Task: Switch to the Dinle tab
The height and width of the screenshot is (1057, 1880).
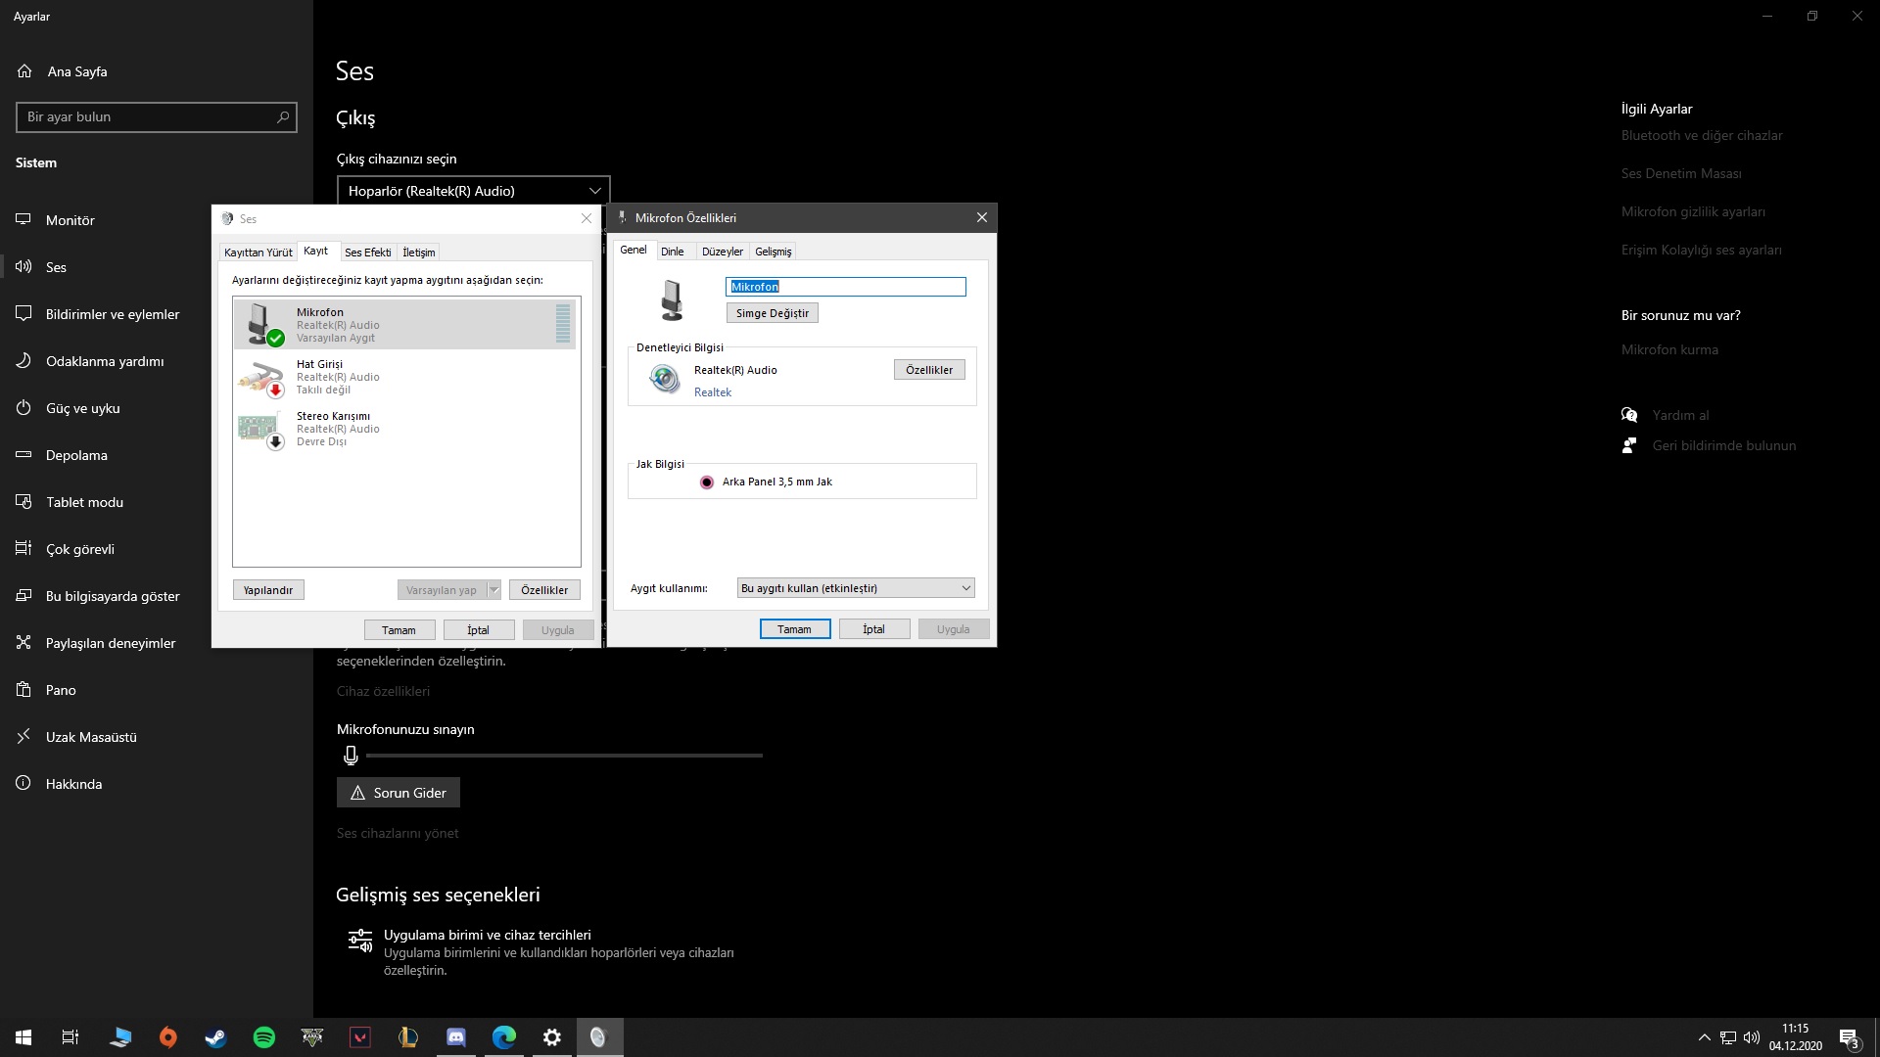Action: pos(672,252)
